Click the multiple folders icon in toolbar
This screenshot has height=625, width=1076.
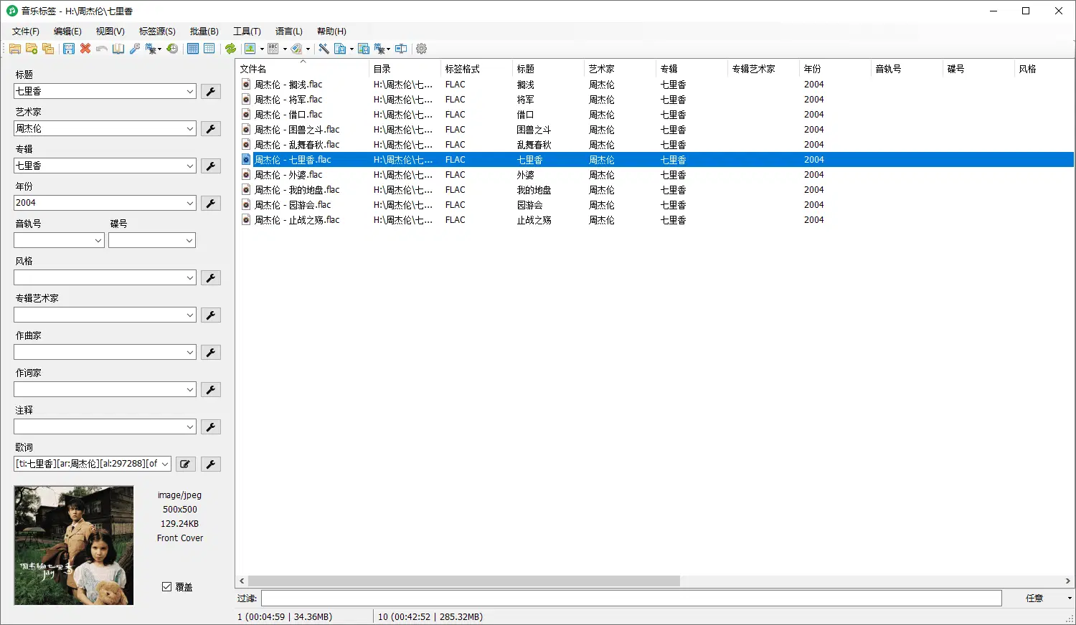point(48,49)
